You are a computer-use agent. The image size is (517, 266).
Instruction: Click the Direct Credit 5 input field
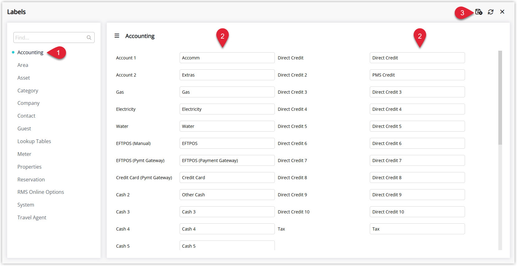[x=417, y=126]
